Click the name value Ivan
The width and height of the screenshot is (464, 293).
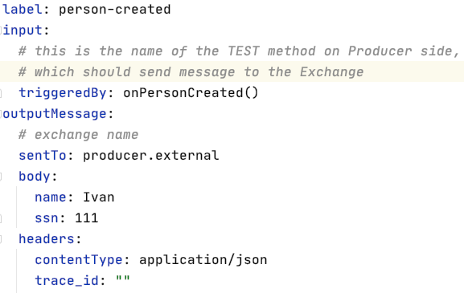[99, 197]
